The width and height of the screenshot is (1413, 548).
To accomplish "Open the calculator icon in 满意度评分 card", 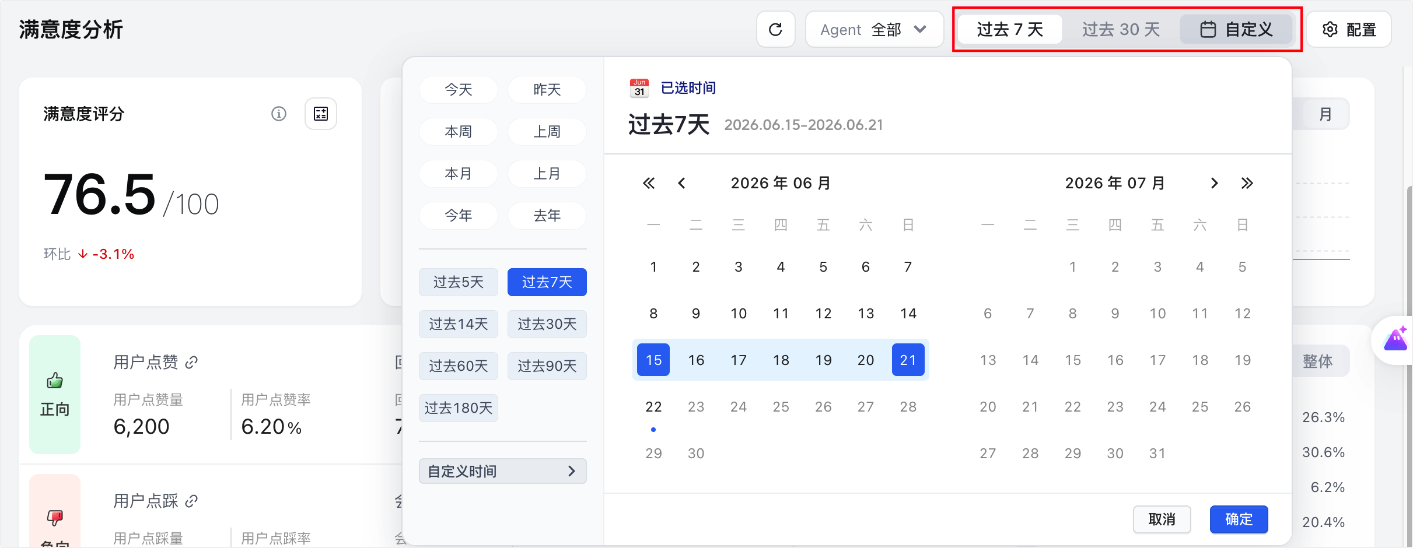I will point(321,114).
